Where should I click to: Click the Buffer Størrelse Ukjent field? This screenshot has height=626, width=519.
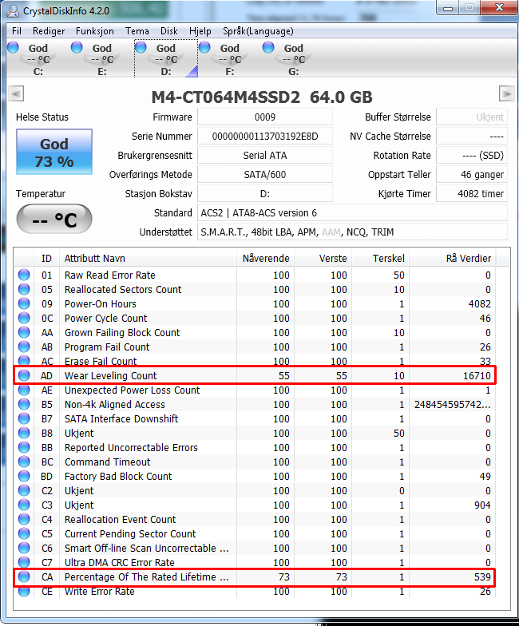coord(472,117)
